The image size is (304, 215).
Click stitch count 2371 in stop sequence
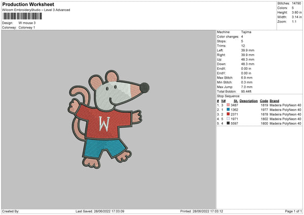(234, 114)
